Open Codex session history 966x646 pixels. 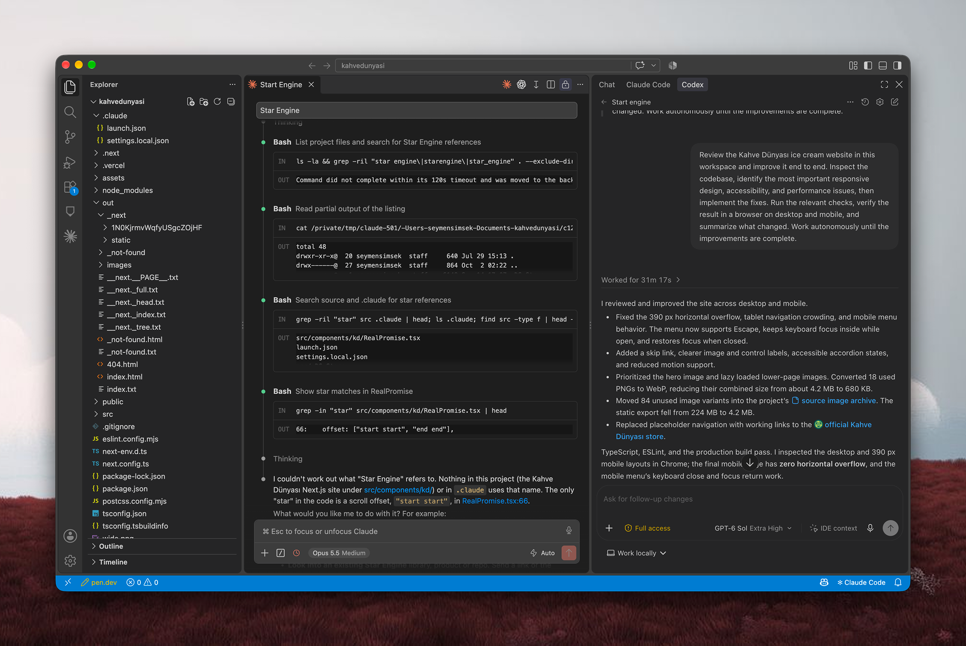(x=865, y=102)
